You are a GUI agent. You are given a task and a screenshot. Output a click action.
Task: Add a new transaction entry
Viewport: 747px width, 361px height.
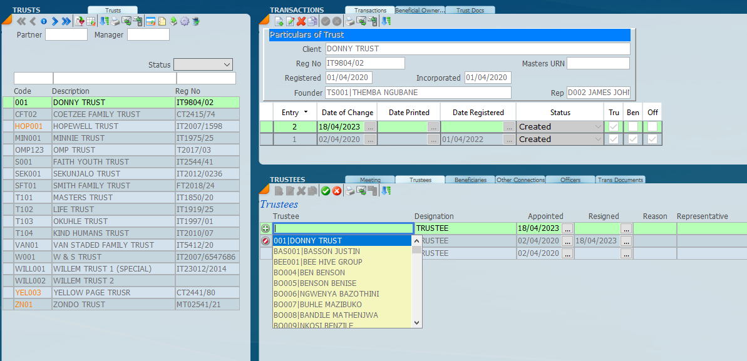point(279,21)
